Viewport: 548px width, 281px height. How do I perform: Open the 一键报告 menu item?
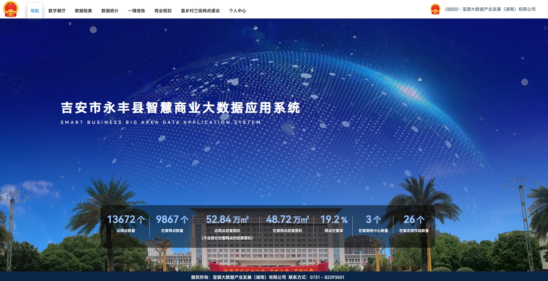137,11
